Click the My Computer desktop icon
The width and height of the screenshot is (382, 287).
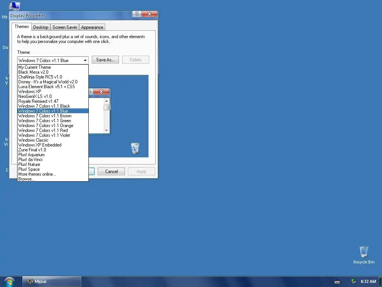(x=14, y=5)
